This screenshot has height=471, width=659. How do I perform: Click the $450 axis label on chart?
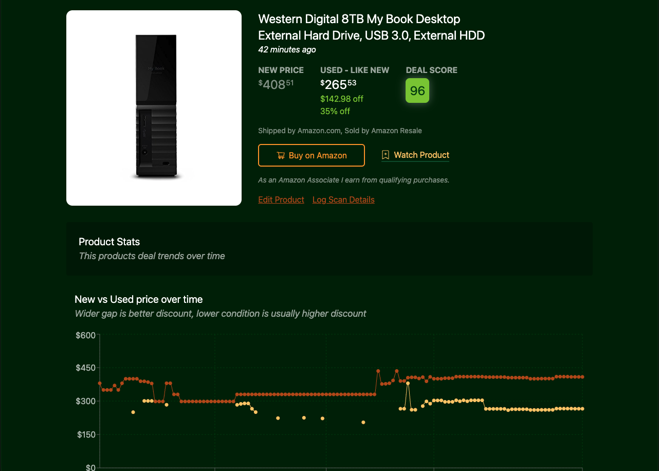(85, 368)
